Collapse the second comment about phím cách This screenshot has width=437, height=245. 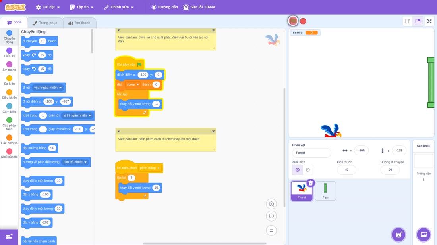pyautogui.click(x=118, y=131)
